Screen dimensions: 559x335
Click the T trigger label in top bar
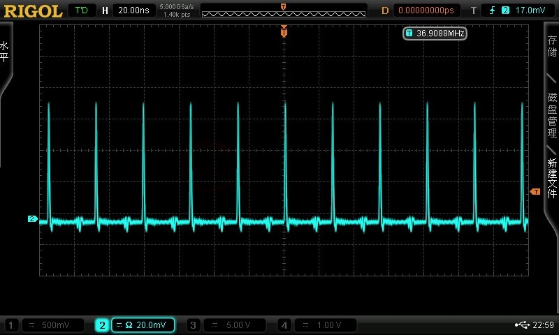pos(474,10)
